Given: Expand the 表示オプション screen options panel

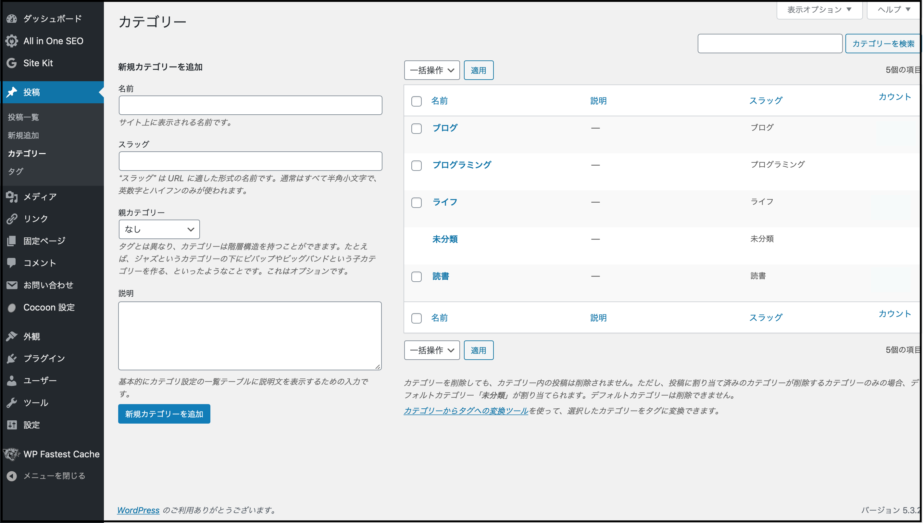Looking at the screenshot, I should [819, 10].
